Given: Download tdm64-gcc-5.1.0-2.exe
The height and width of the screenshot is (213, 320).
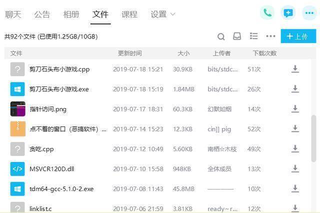Looking at the screenshot, I should pyautogui.click(x=295, y=188).
